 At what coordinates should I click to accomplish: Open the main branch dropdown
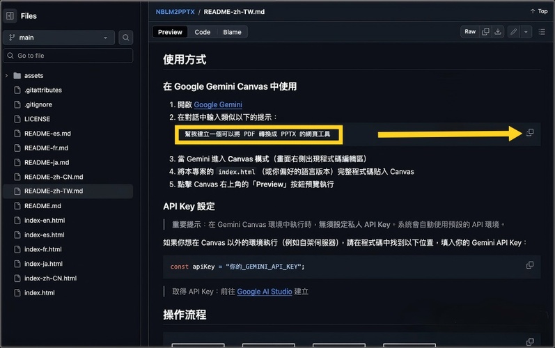pos(58,38)
